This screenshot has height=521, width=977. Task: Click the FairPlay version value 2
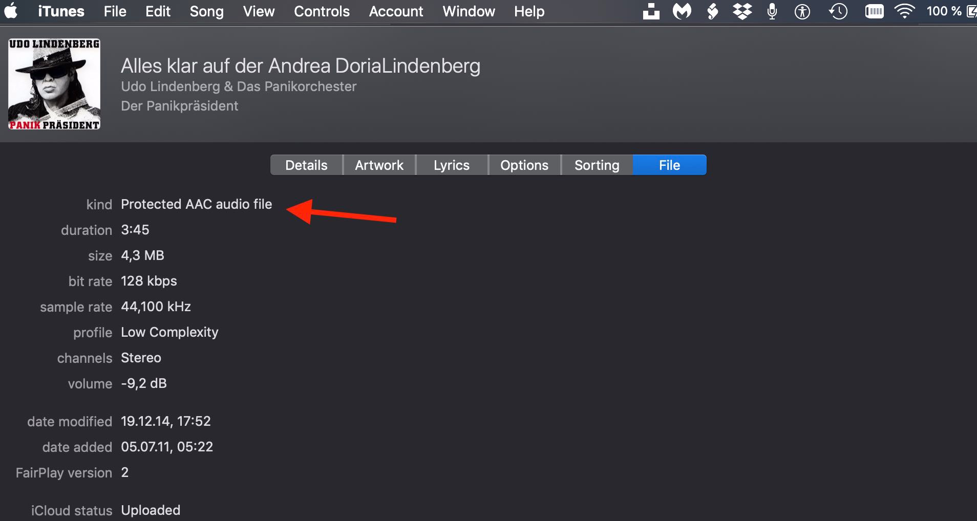pos(124,472)
